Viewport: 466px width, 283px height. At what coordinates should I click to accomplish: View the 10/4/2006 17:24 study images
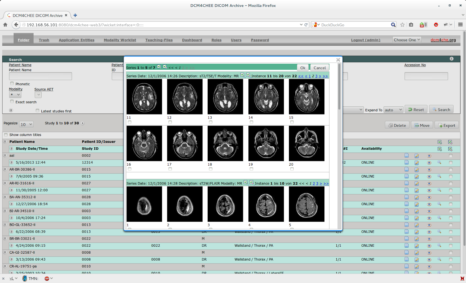(x=429, y=218)
